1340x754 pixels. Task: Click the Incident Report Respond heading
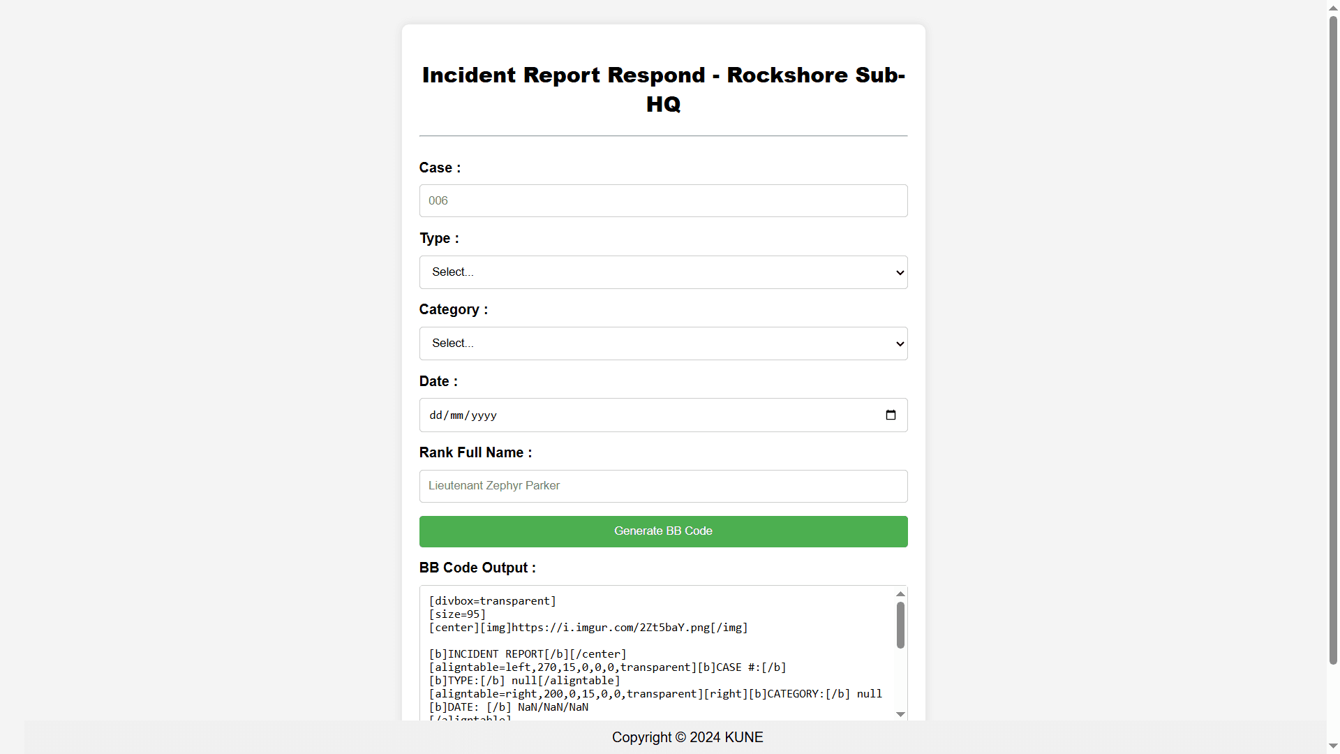pos(663,89)
